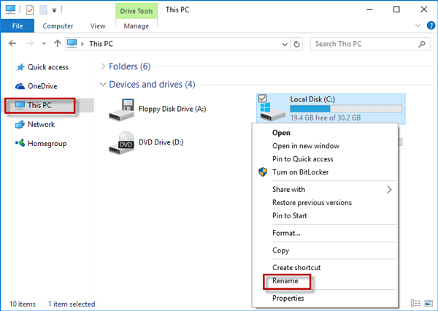The image size is (438, 311).
Task: Collapse the Devices and drives group
Action: [x=101, y=85]
